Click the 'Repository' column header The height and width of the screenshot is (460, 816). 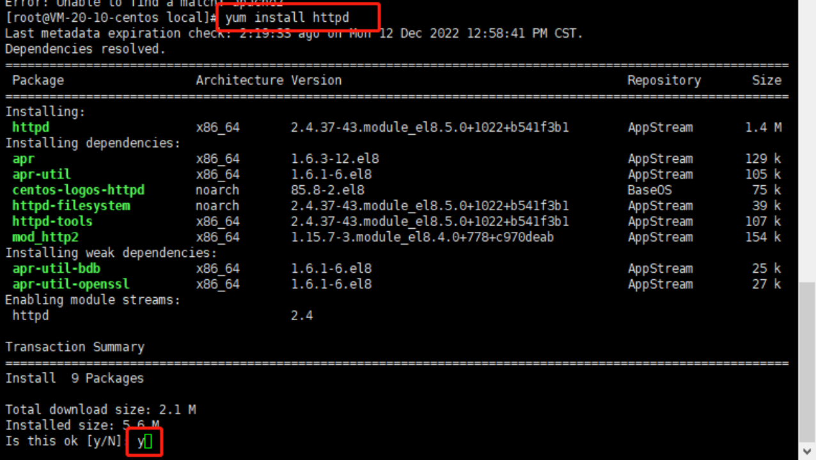pyautogui.click(x=664, y=80)
